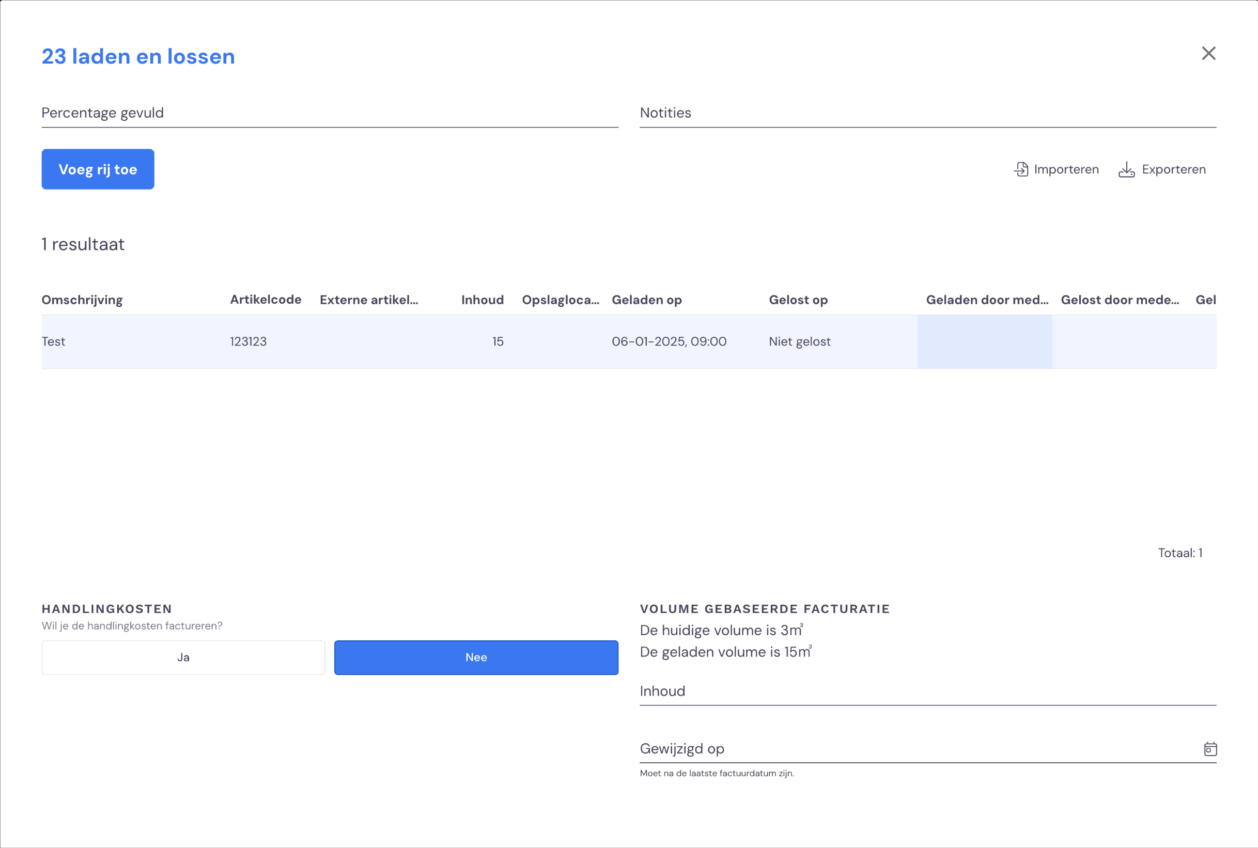1258x848 pixels.
Task: Select Nee for handlingkosten
Action: click(x=476, y=657)
